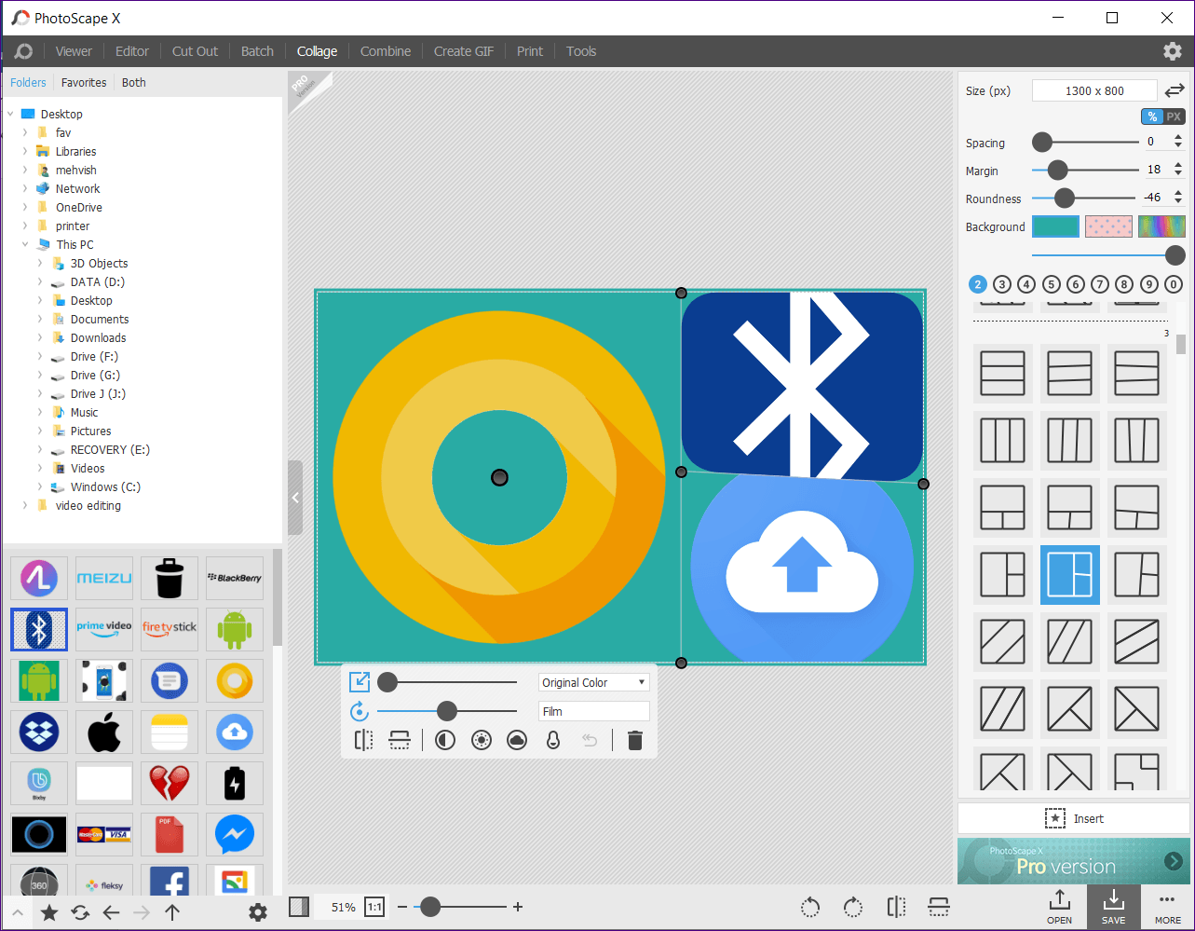The width and height of the screenshot is (1195, 931).
Task: Open the PhotoScape home circle icon
Action: [24, 51]
